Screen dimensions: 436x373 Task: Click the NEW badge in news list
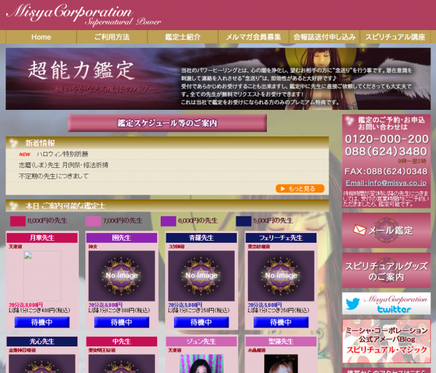coord(24,155)
